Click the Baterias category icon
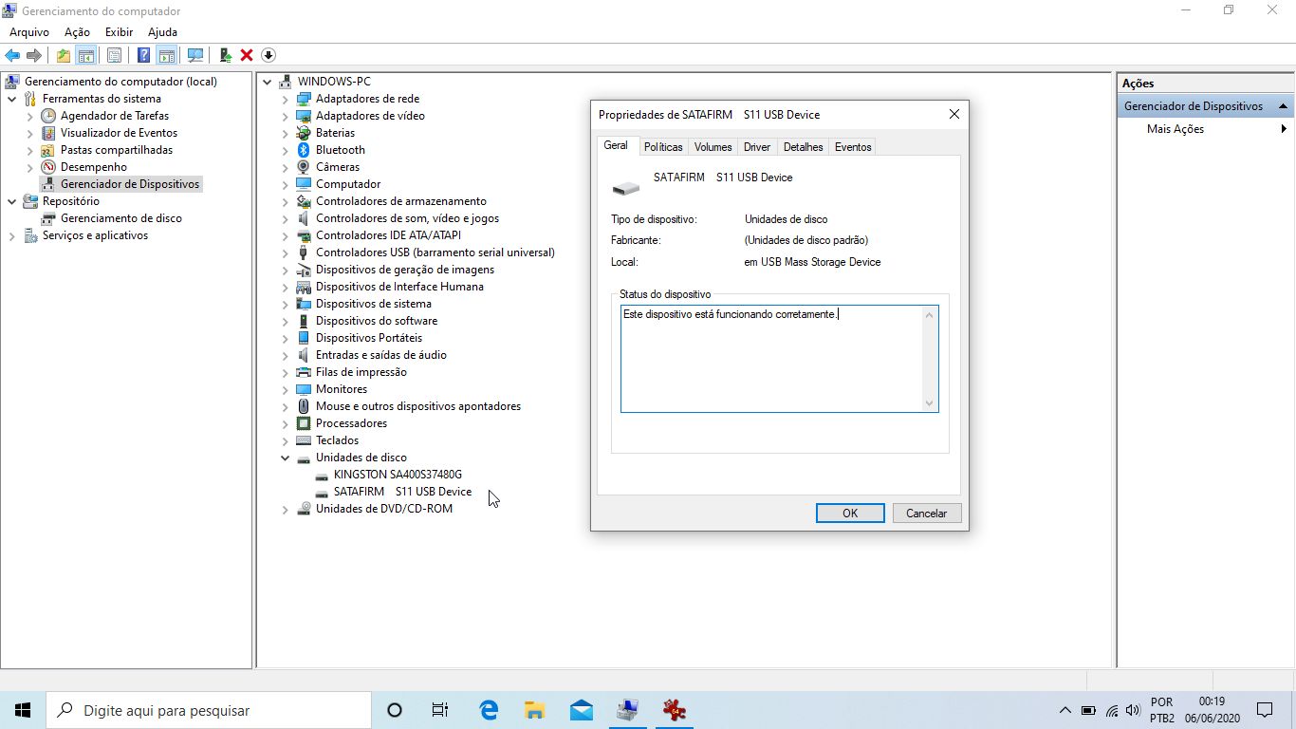This screenshot has height=729, width=1296. [x=304, y=133]
